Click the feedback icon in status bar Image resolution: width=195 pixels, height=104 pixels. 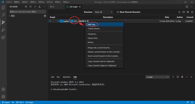[x=188, y=102]
